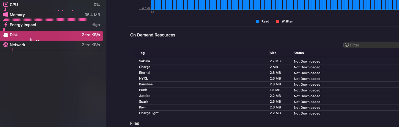Click the 2.8 MB size for Banshee
399x127 pixels.
tap(275, 84)
